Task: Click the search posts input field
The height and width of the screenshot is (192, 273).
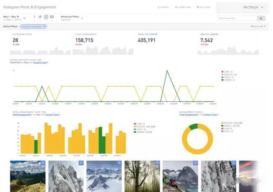Action: [237, 18]
